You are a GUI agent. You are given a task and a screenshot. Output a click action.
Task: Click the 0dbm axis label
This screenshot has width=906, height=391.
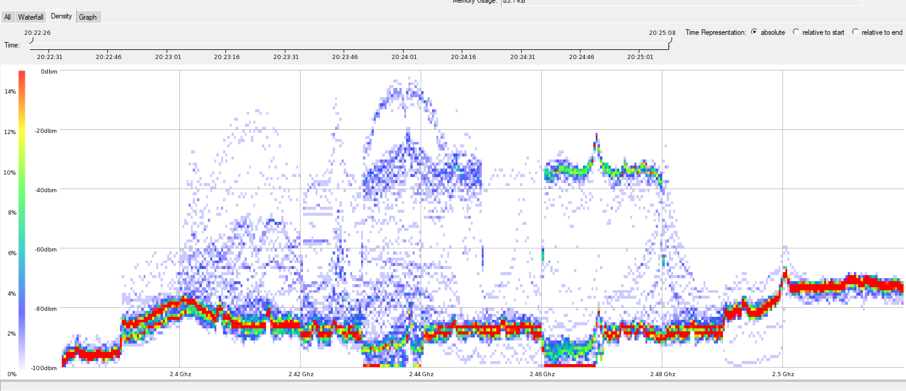(49, 71)
